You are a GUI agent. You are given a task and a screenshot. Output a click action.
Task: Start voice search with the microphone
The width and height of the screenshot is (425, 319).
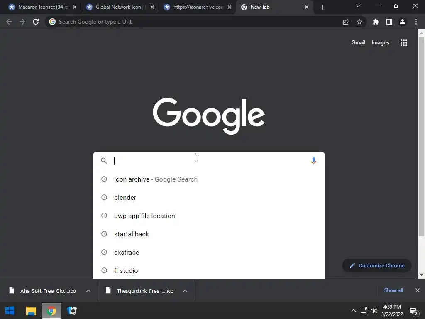coord(314,161)
